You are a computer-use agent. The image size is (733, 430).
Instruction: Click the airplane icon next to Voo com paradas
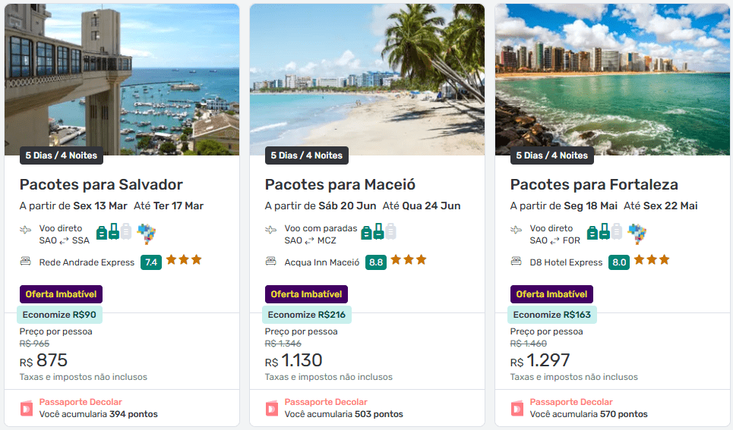pos(271,229)
